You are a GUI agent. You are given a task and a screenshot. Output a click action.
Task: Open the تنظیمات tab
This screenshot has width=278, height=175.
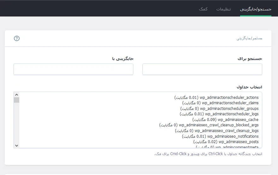click(x=223, y=9)
